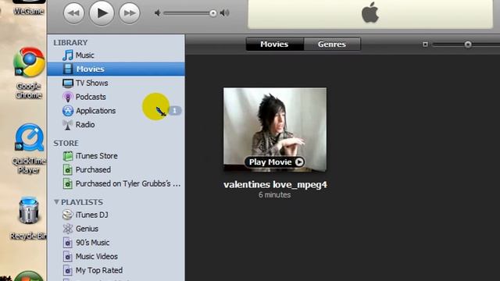Click the Applications update badge showing 1
Screen dimensions: 500x281
(174, 111)
